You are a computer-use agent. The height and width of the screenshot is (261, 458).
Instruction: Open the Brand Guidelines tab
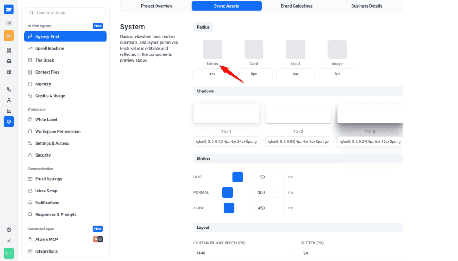[297, 6]
